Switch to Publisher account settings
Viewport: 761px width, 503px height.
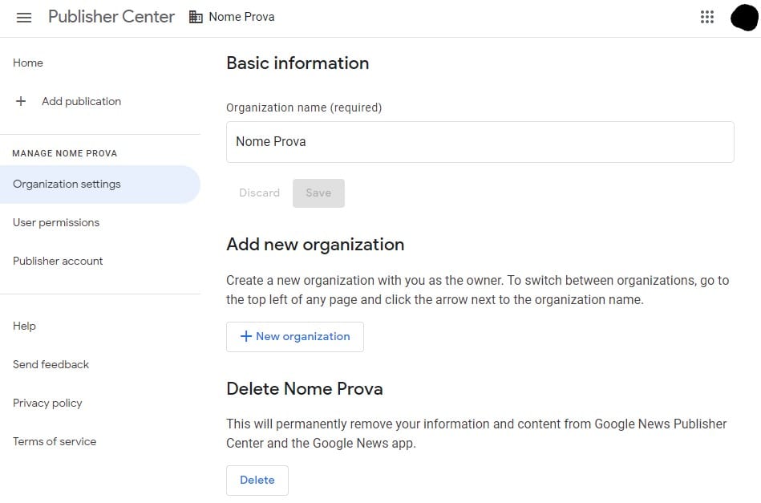(57, 261)
